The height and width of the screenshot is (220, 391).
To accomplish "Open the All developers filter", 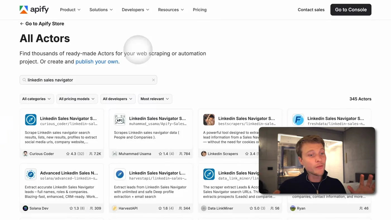I will [118, 99].
